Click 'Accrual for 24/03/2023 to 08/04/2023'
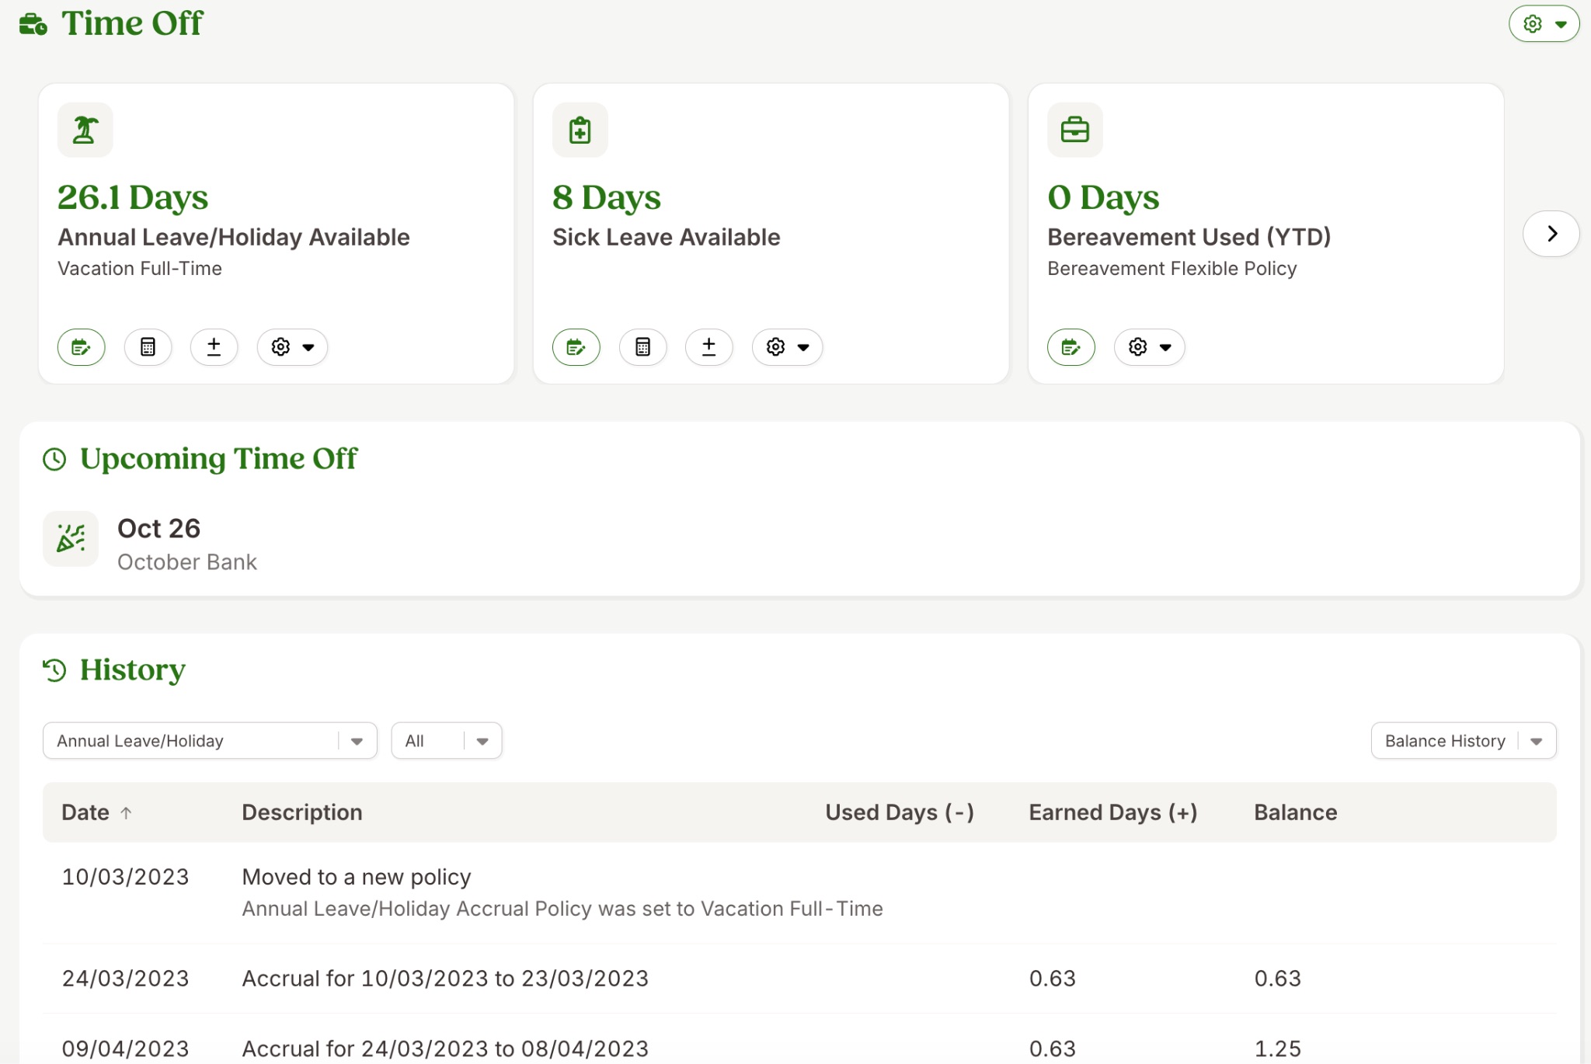Viewport: 1591px width, 1064px height. tap(445, 1048)
